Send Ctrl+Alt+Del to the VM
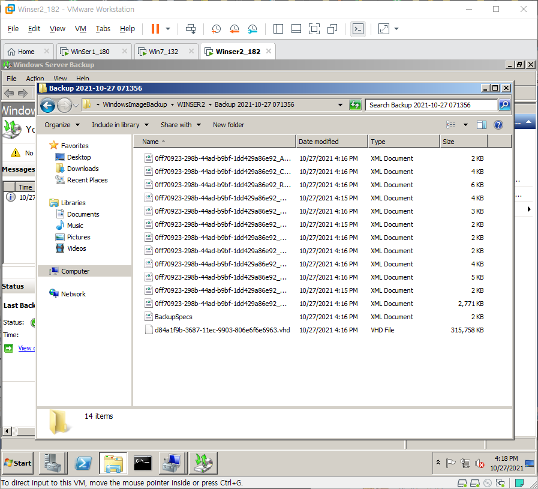Image resolution: width=538 pixels, height=489 pixels. (x=191, y=29)
